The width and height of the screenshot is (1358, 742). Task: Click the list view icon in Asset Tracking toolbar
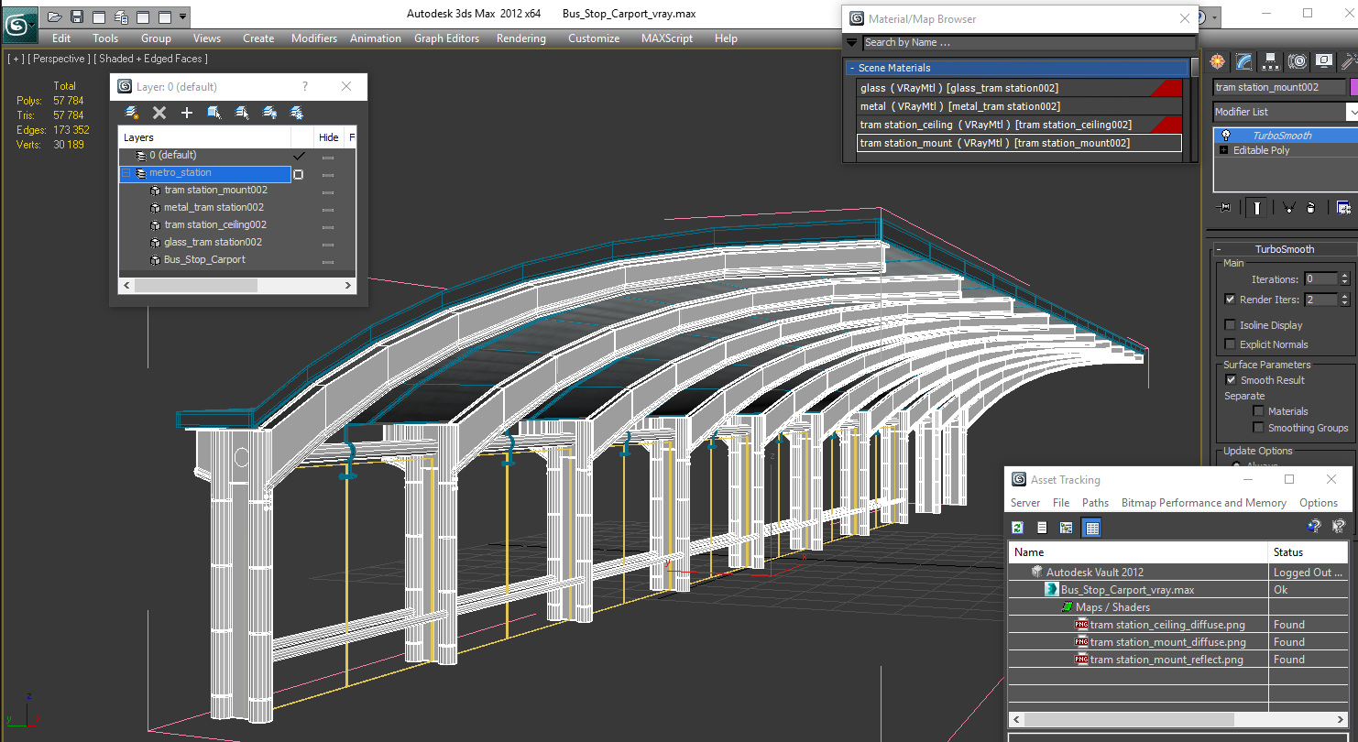[x=1042, y=528]
